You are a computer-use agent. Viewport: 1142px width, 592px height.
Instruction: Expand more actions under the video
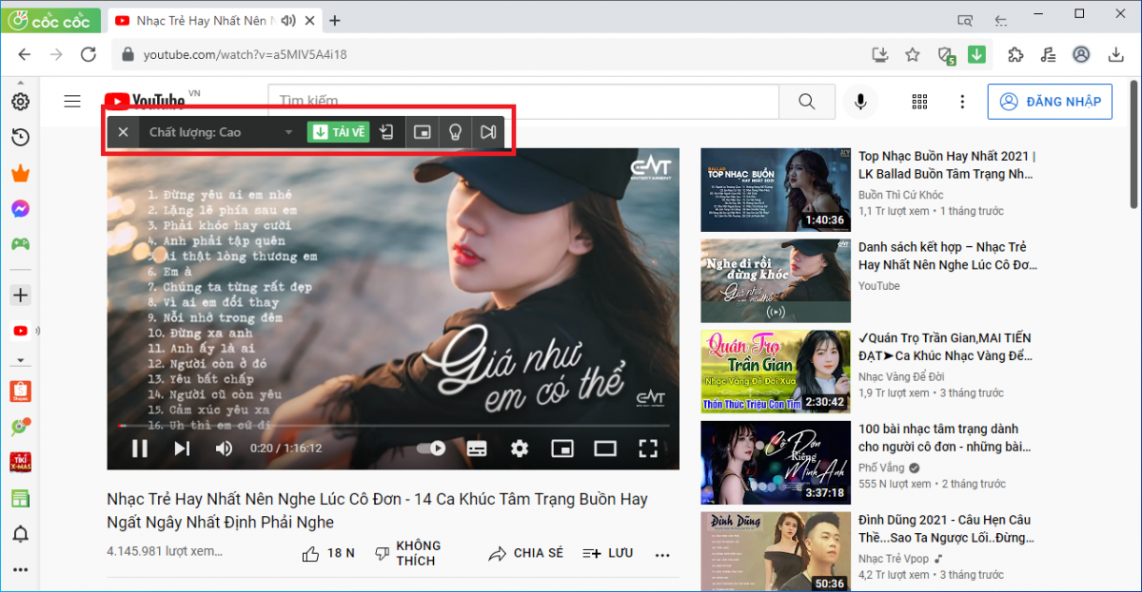pos(663,554)
